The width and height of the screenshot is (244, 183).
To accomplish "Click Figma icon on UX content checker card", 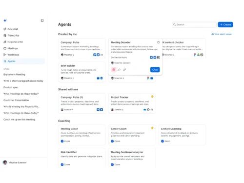I will coord(195,55).
